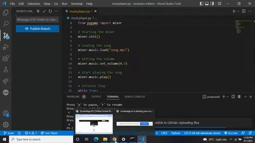Customize layout icon in title bar
Viewport: 255px width, 143px height.
tap(220, 4)
